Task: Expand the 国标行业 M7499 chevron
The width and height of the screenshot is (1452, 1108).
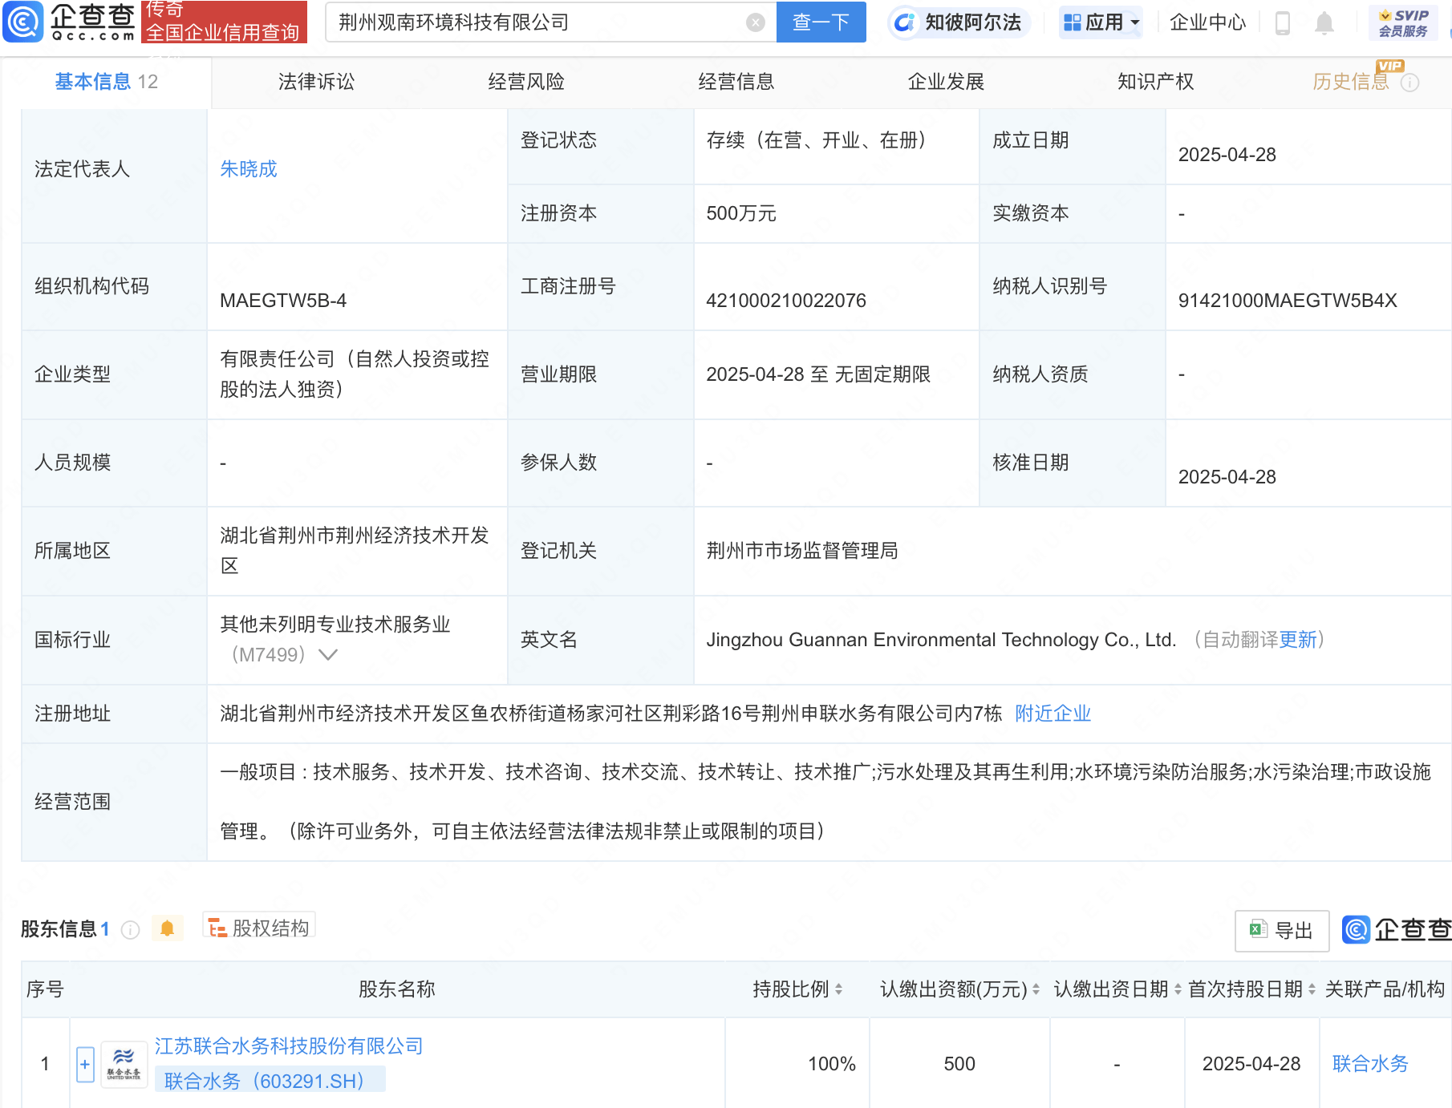Action: coord(327,654)
